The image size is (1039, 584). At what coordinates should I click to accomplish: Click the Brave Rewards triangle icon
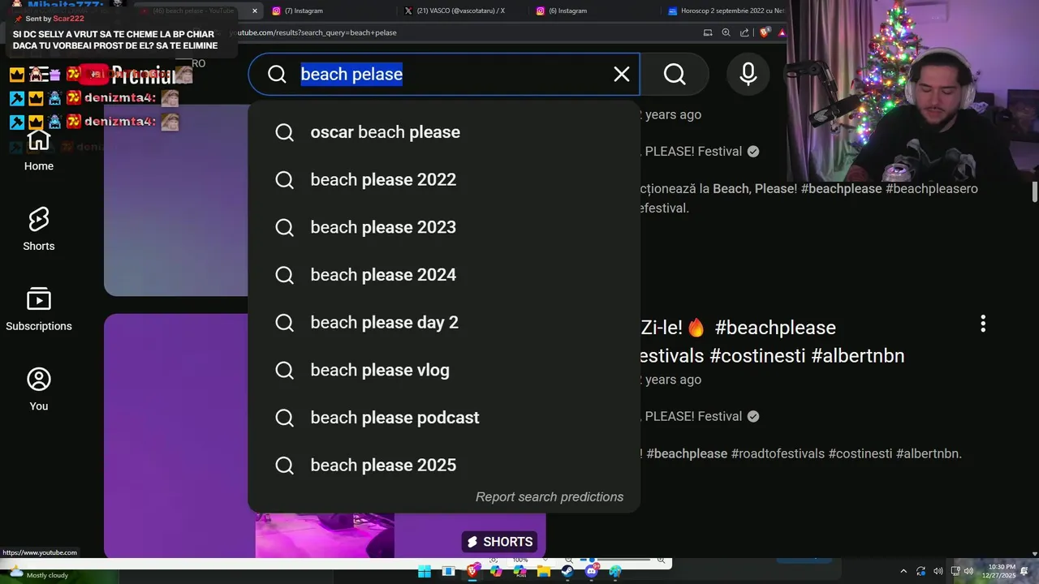point(782,32)
